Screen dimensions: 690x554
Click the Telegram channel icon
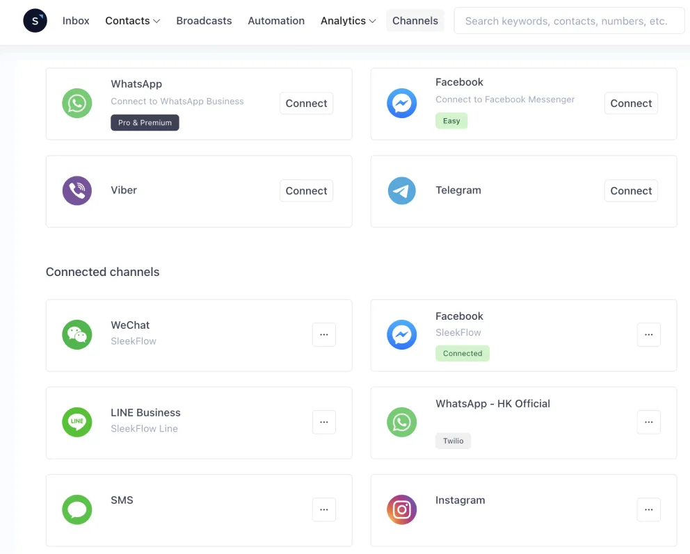click(x=401, y=190)
